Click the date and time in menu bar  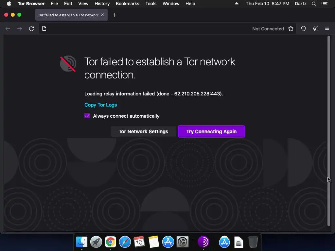pyautogui.click(x=267, y=4)
